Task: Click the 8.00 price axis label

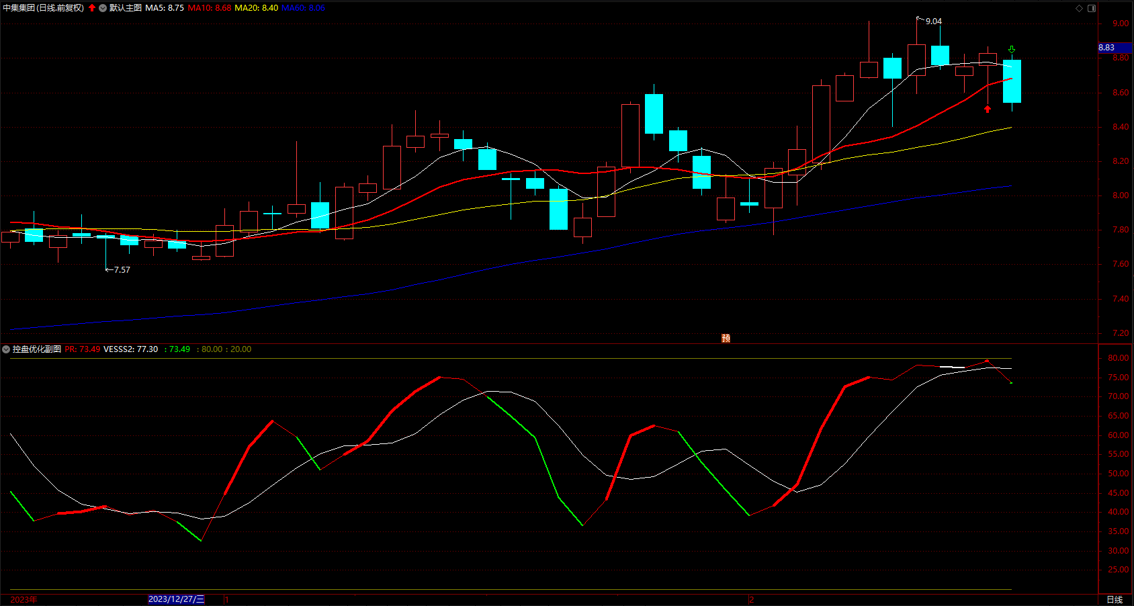Action: pos(1121,196)
